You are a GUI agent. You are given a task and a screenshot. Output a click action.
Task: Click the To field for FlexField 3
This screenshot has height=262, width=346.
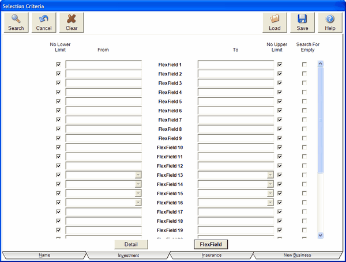click(x=236, y=83)
